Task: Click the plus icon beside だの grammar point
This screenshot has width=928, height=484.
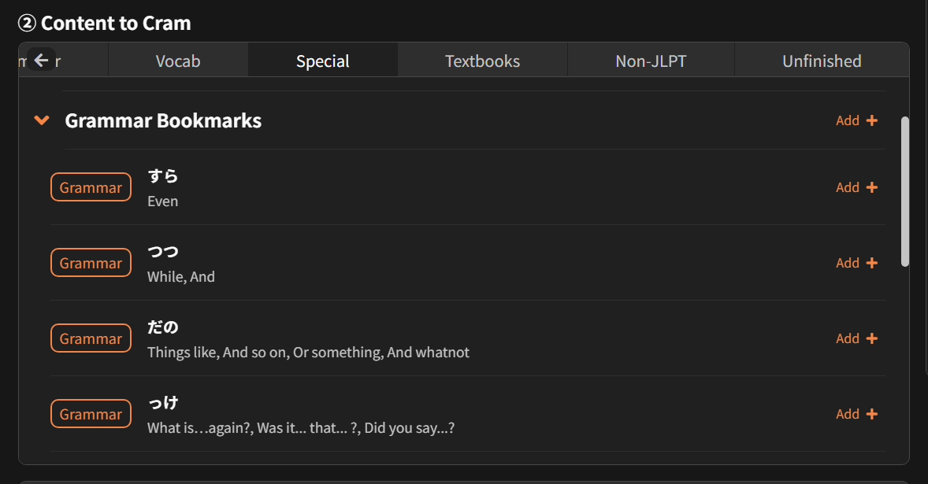Action: coord(871,338)
